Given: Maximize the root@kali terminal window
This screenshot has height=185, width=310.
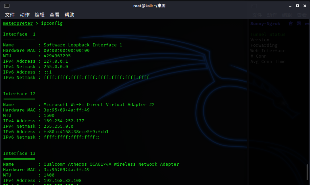Looking at the screenshot, I should [297, 6].
